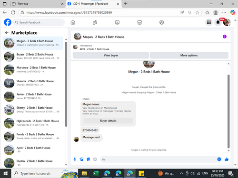Screen dimensions: 238x178
Task: Click the Megan Jones name in card
Action: (x=91, y=104)
